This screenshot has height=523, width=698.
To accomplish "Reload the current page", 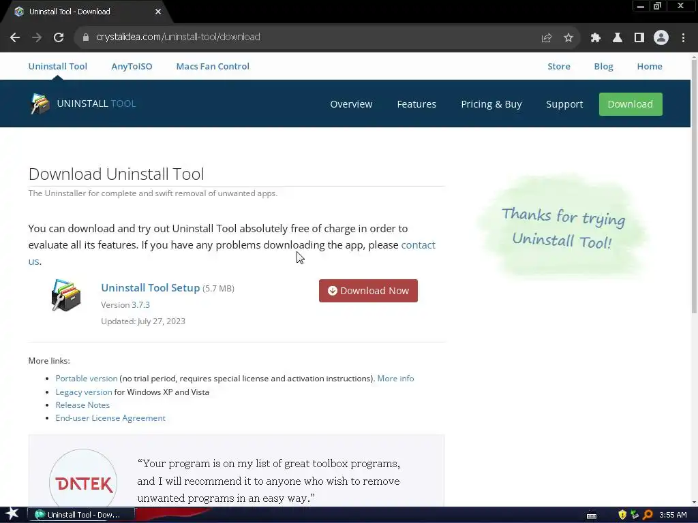I will 59,37.
